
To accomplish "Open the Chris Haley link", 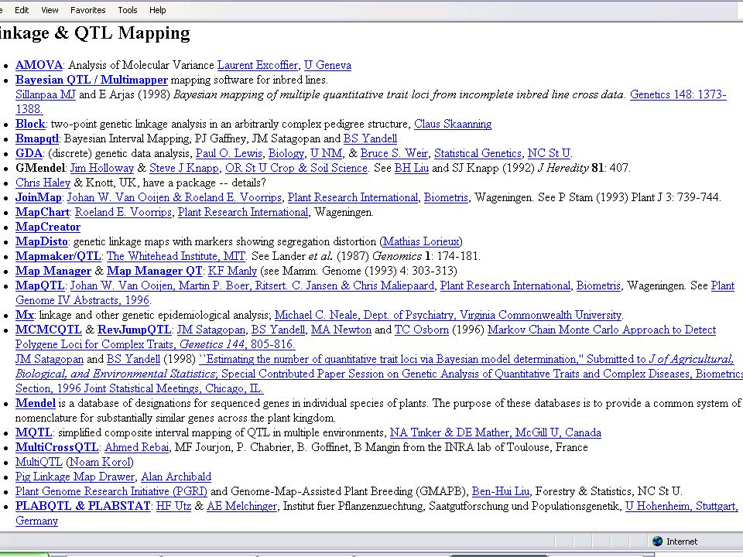I will click(43, 183).
